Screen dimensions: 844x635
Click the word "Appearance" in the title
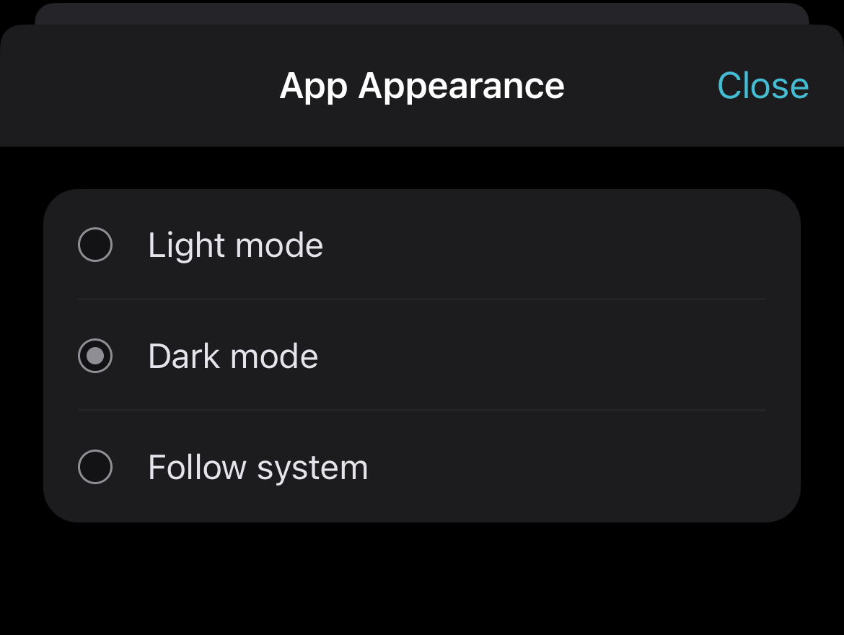pos(461,86)
